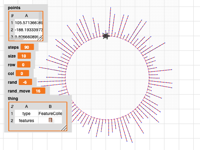Click the steps value 90
The image size is (200, 150).
click(x=27, y=47)
